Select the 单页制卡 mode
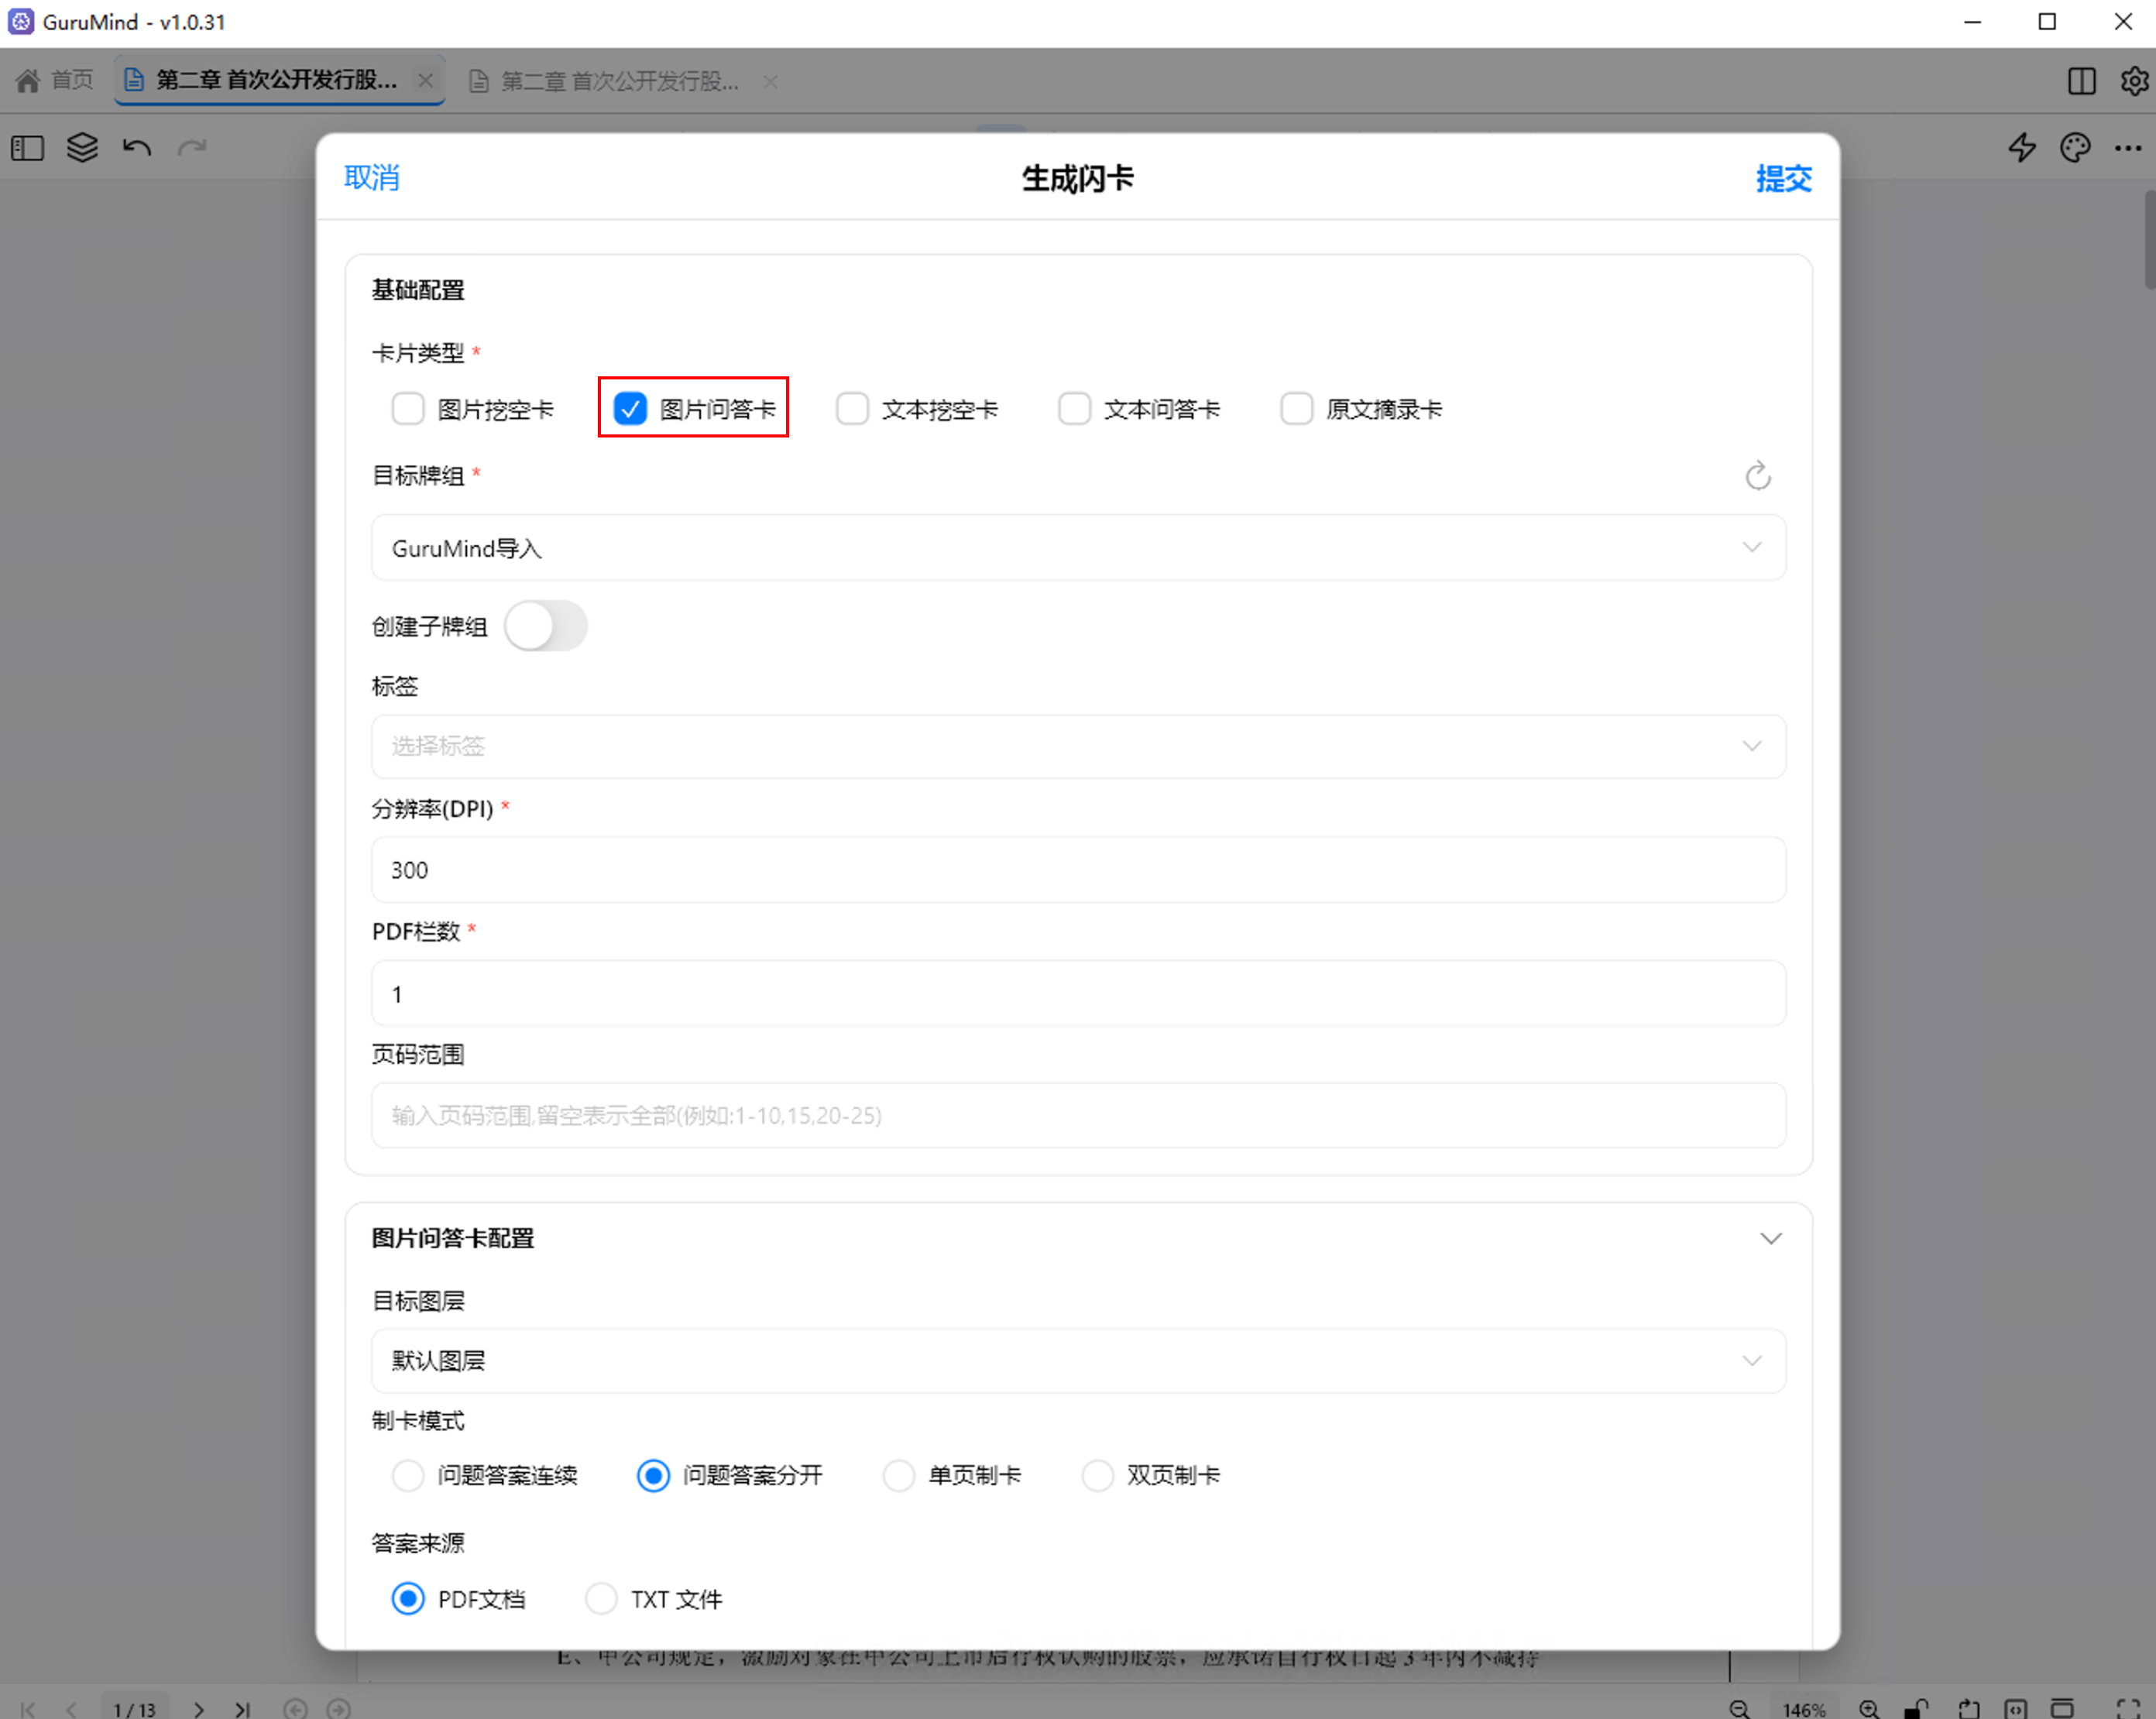The image size is (2156, 1719). click(899, 1476)
